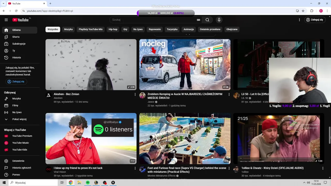
Task: Open YouTube Music in the sidebar
Action: pos(20,143)
